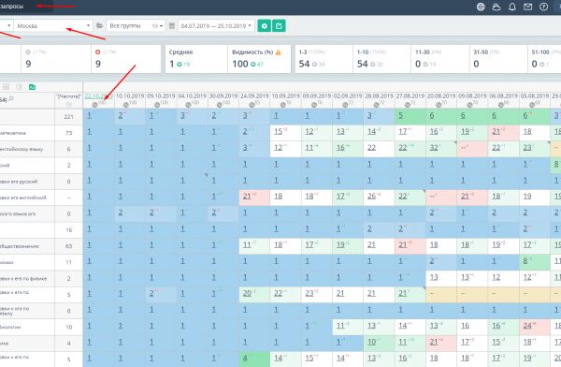Click grey snapshot icon under 06.08.2019

pyautogui.click(x=500, y=105)
